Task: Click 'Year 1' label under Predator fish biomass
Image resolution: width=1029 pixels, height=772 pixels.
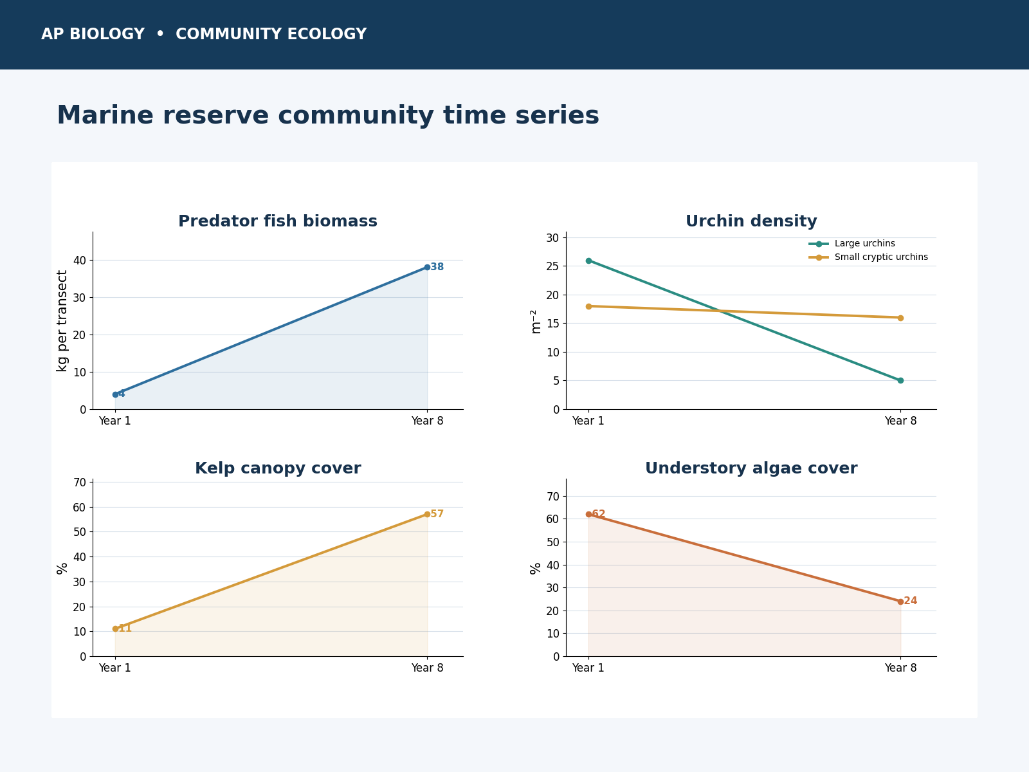Action: tap(115, 421)
